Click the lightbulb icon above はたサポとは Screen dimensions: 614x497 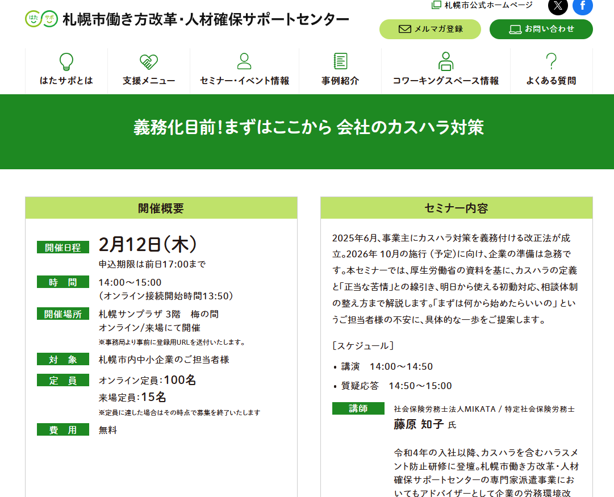pyautogui.click(x=66, y=61)
